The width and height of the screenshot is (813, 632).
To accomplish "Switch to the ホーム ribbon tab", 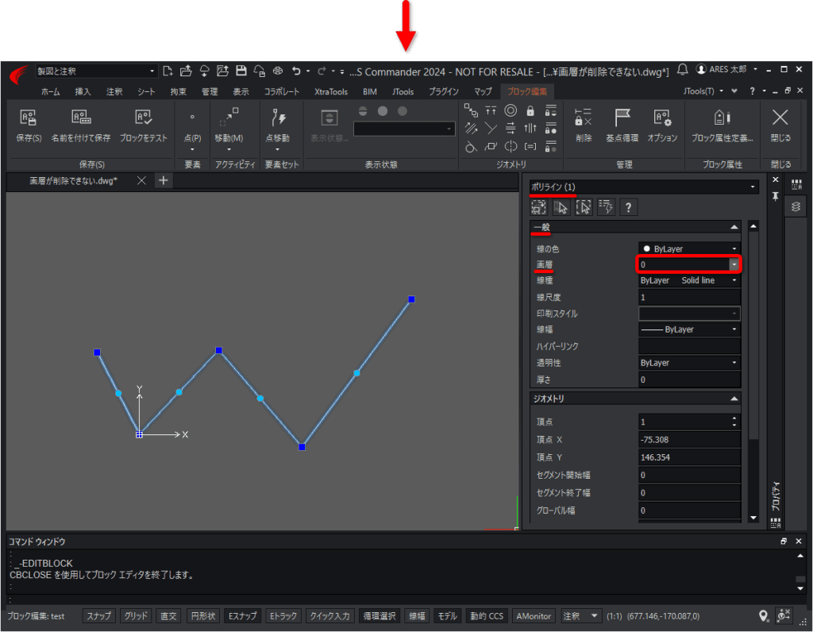I will click(50, 92).
